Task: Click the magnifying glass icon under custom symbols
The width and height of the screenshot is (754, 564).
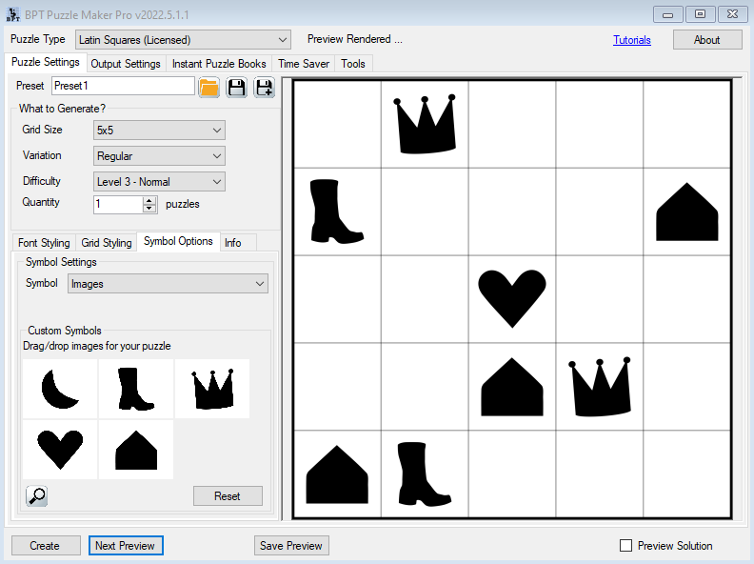Action: pos(37,495)
